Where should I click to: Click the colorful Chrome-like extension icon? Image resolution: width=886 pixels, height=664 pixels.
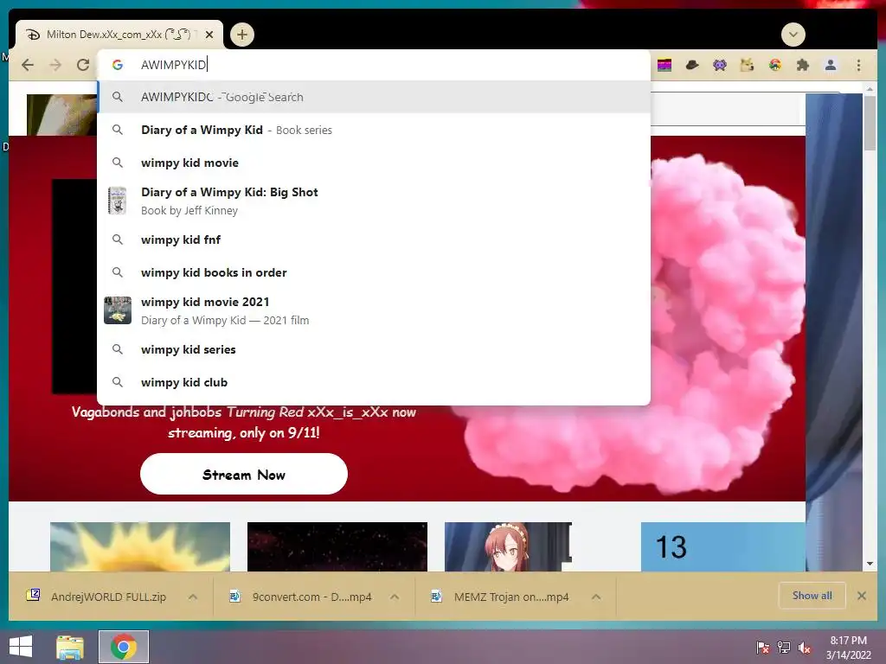(x=775, y=66)
